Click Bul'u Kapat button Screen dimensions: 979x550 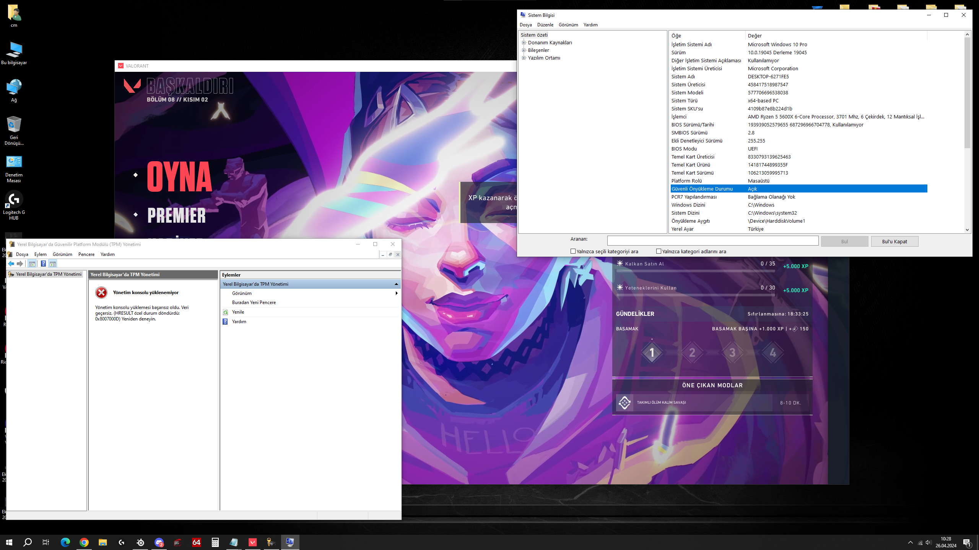point(894,241)
